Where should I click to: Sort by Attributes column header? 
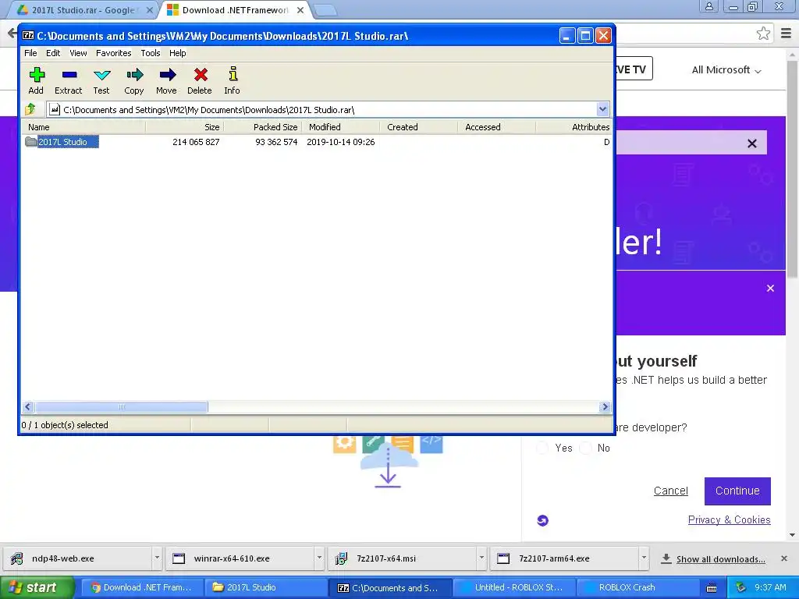(x=574, y=127)
